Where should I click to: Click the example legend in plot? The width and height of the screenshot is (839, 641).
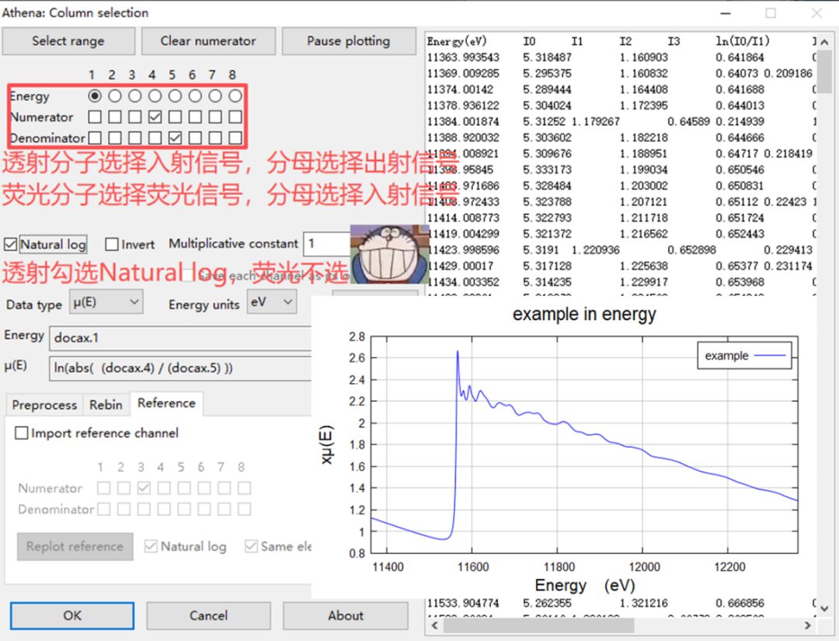point(744,356)
